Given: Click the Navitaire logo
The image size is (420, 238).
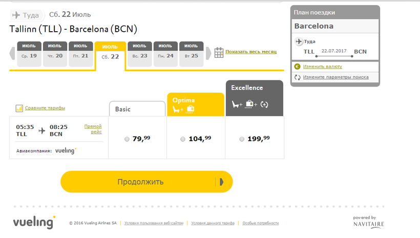Looking at the screenshot, I should click(368, 222).
